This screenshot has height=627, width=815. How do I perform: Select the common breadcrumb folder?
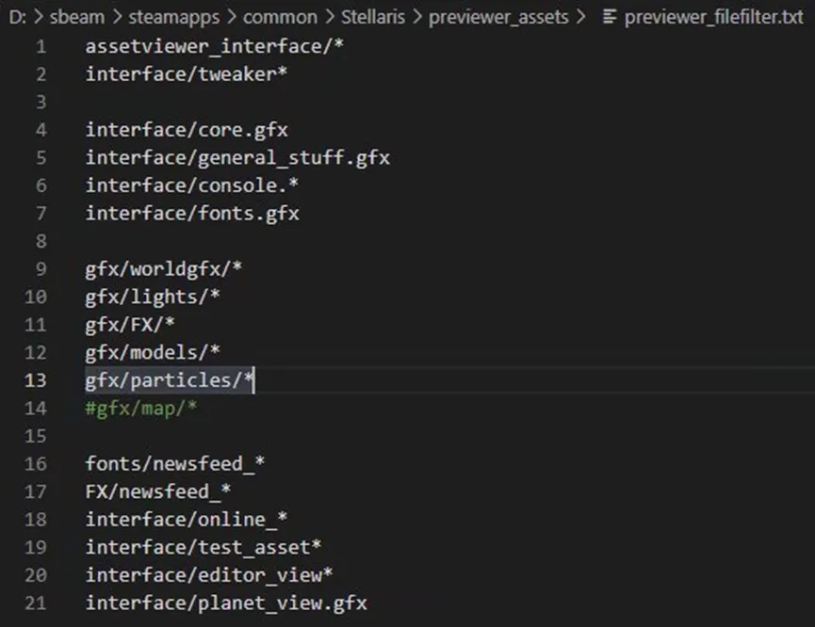(280, 17)
